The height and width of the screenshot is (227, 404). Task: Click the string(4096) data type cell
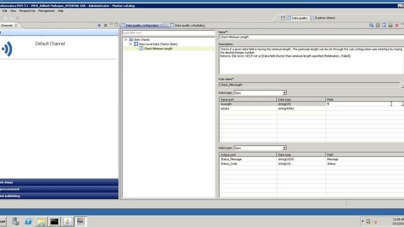tap(301, 108)
